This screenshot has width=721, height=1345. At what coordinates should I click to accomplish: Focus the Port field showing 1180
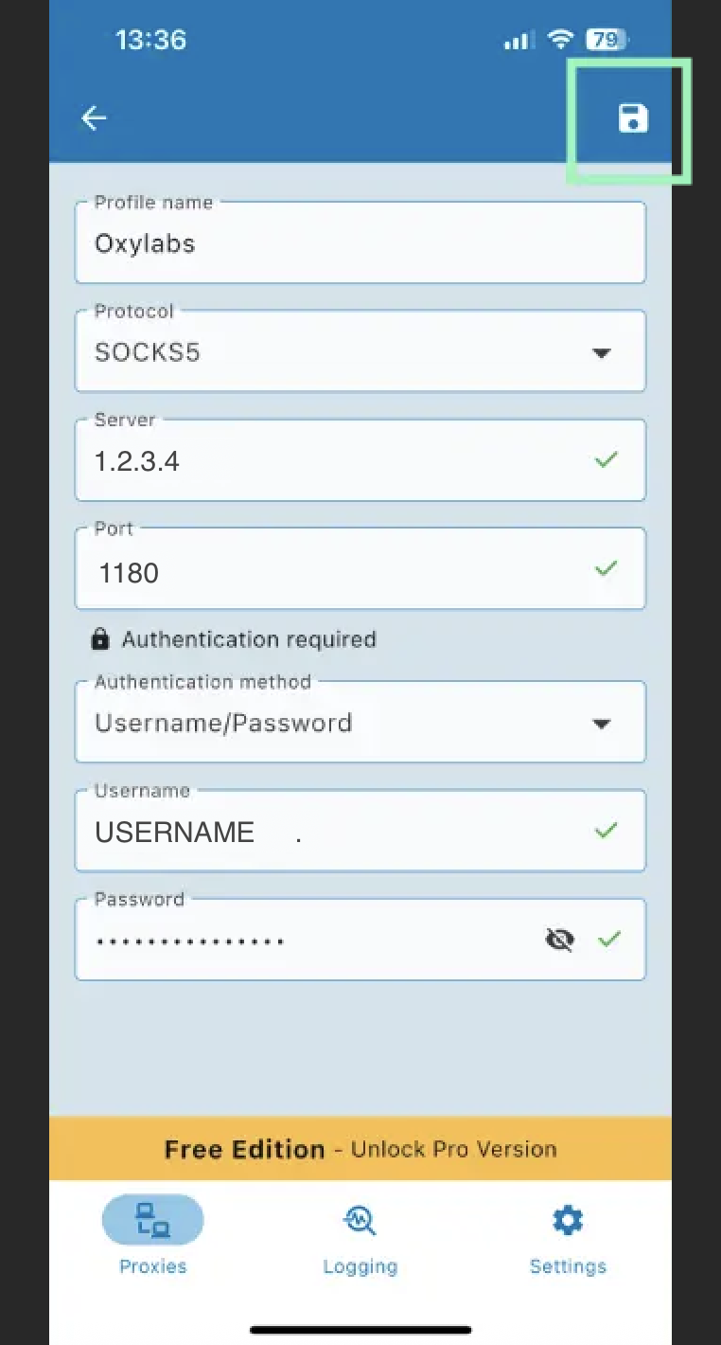pos(360,569)
